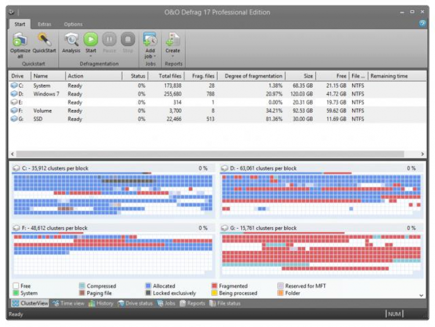Click the app icon in the title bar
Screen dimensions: 435x327
click(x=12, y=13)
